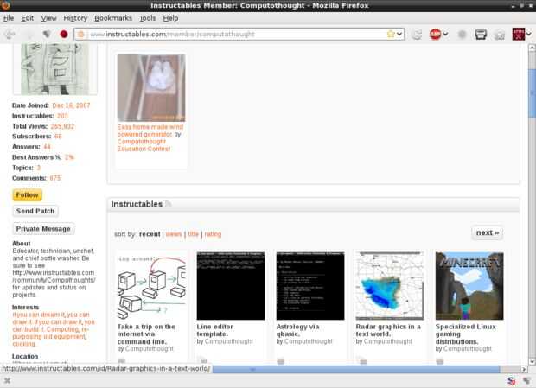
Task: Click the network computers sketch thumbnail
Action: (x=151, y=286)
